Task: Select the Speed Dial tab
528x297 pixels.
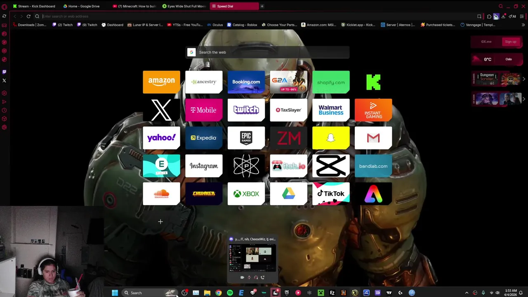Action: (234, 6)
